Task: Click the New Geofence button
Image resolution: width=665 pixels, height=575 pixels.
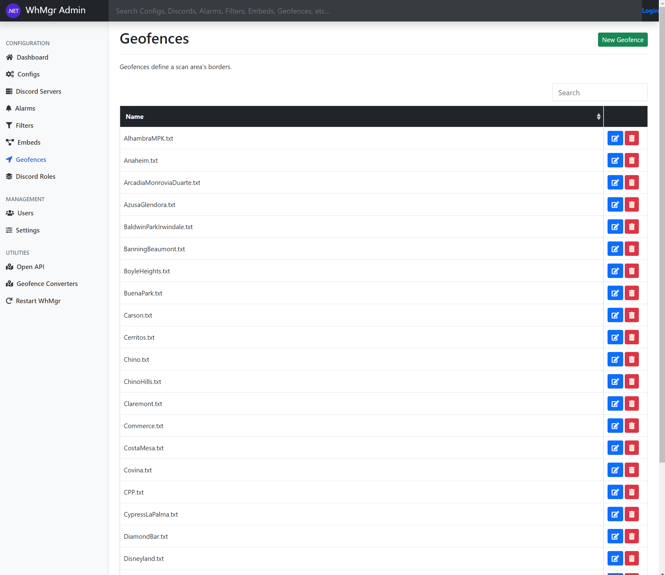Action: (622, 40)
